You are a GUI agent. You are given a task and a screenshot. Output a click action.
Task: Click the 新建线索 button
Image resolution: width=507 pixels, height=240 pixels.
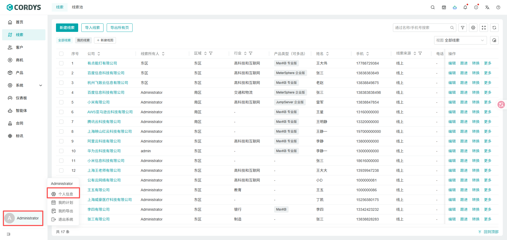[x=67, y=27]
